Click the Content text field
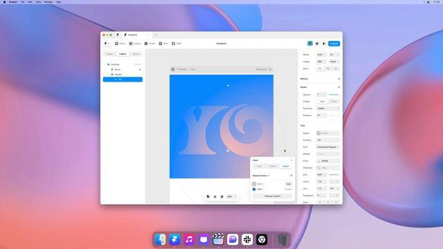443x249 pixels. tap(328, 140)
